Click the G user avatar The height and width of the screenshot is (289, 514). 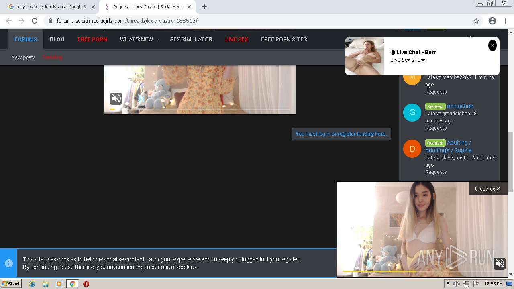[412, 113]
